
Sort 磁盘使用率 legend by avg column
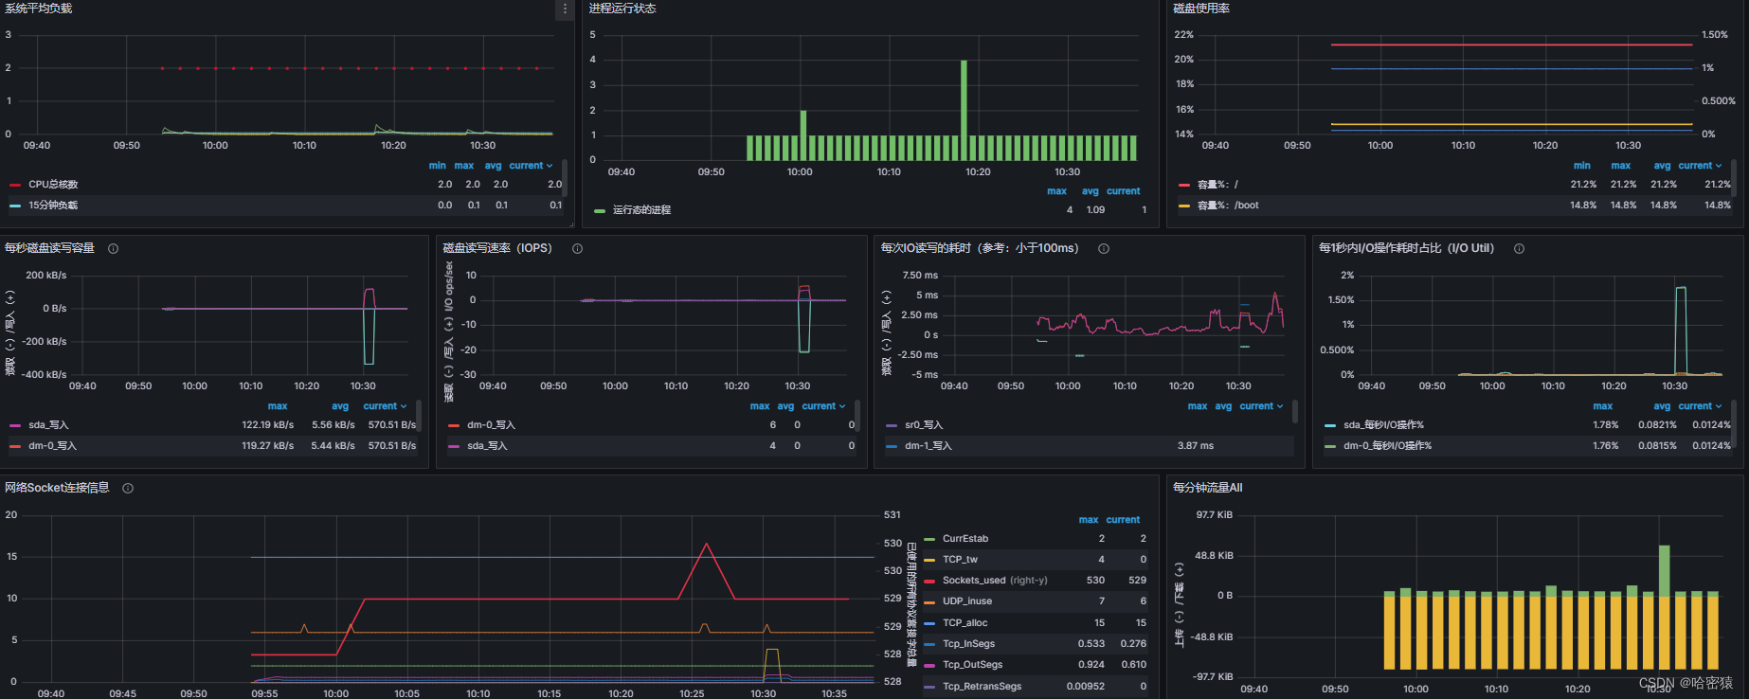1662,166
